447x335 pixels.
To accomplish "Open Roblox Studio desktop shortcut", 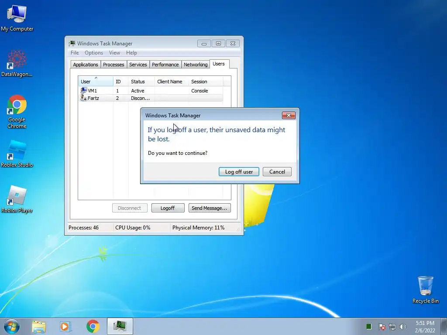I will [17, 154].
